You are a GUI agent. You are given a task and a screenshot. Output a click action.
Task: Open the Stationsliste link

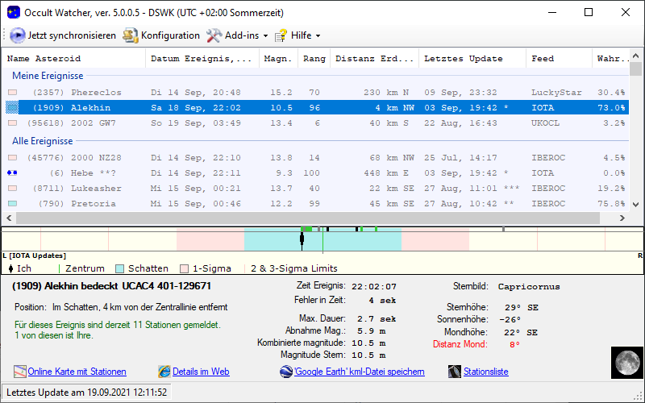click(x=486, y=372)
